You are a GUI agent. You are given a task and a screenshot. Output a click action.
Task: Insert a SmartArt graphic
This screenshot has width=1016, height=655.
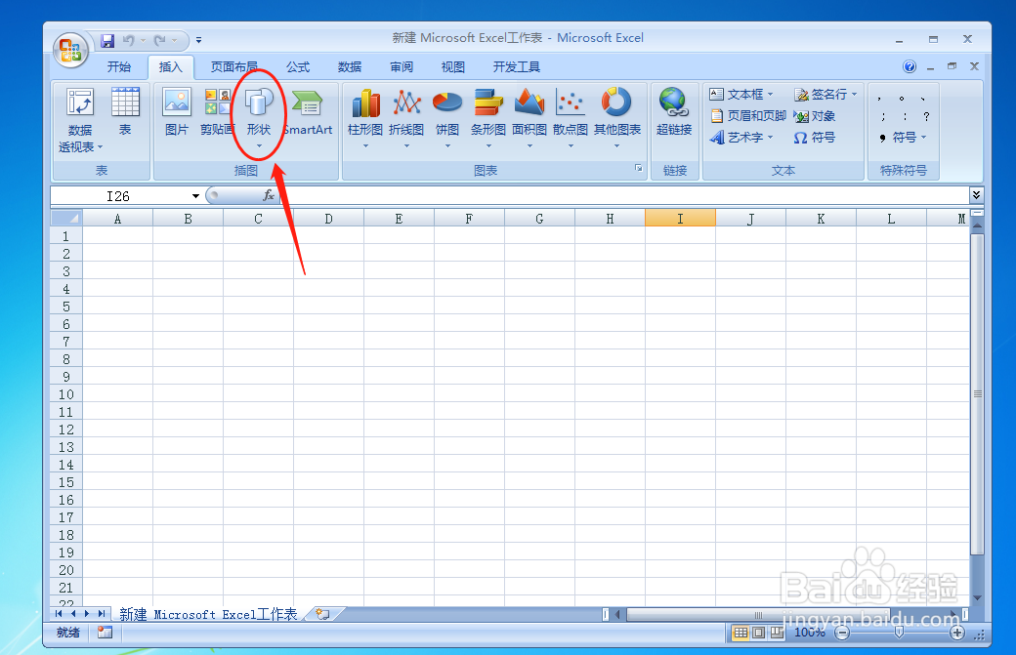pyautogui.click(x=308, y=111)
